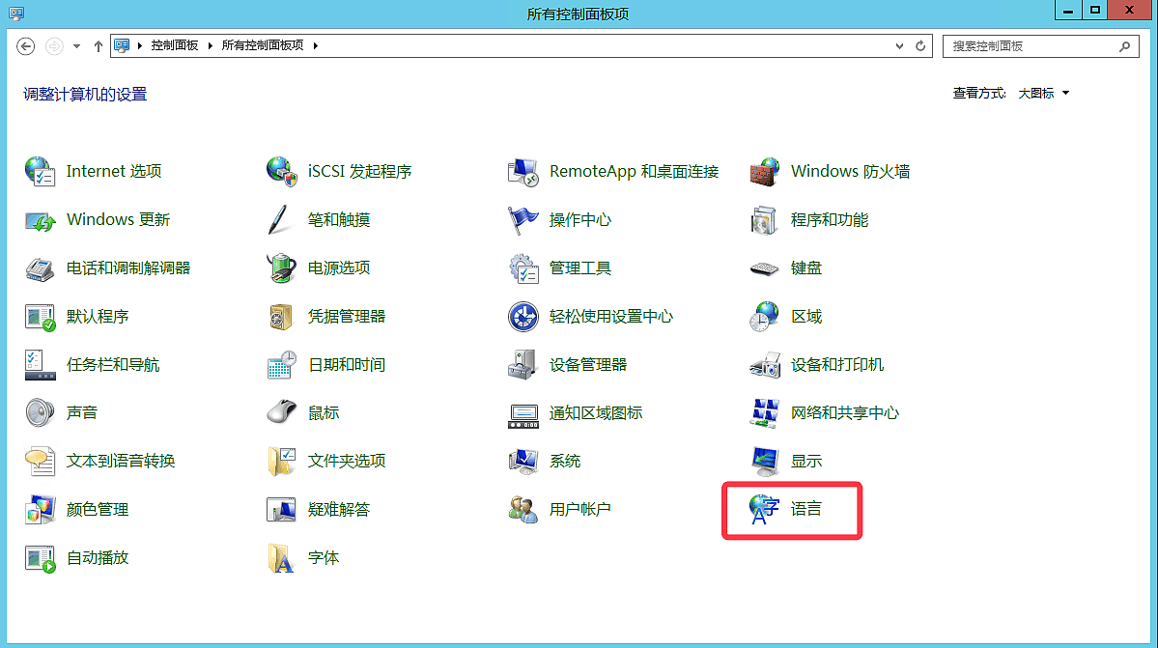This screenshot has height=648, width=1158.
Task: Click in the 搜索控制面板 search field
Action: point(1029,45)
